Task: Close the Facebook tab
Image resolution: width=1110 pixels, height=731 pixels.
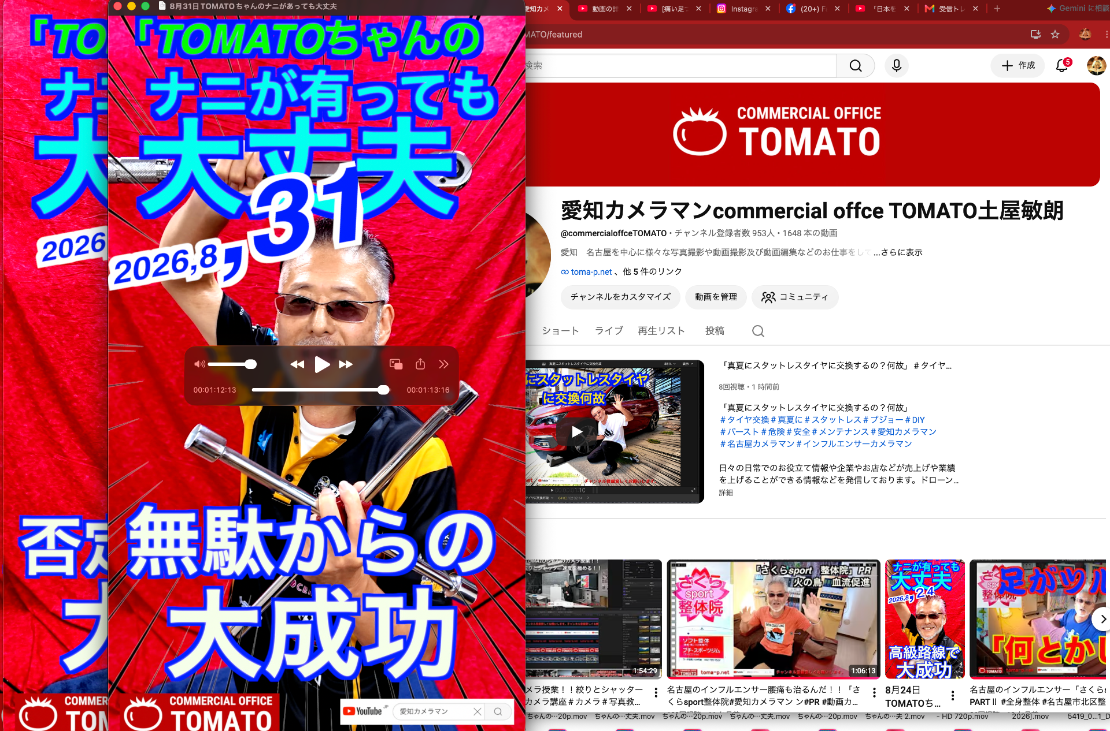Action: point(837,9)
